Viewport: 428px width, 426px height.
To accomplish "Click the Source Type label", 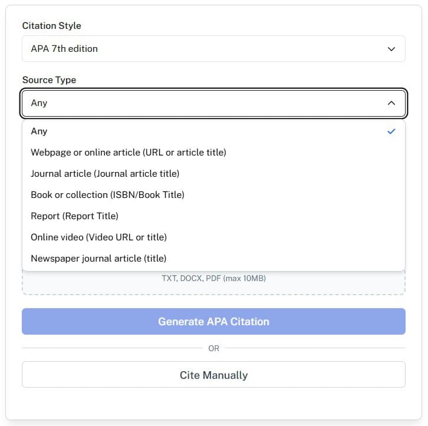I will coord(49,80).
